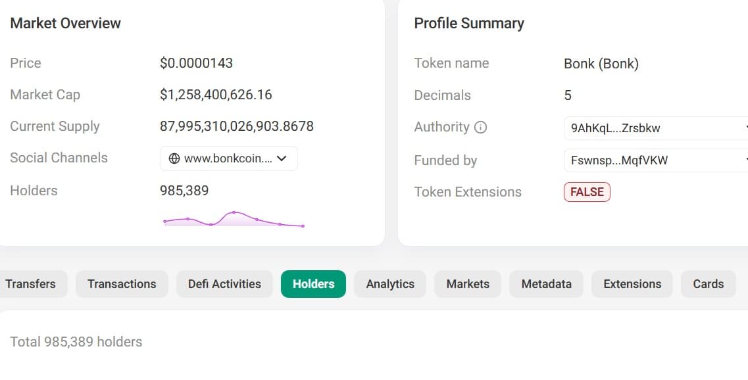Click the FALSE Token Extensions badge
Viewport: 748px width, 380px height.
(587, 192)
